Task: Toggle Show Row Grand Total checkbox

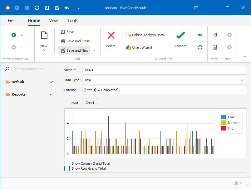Action: 67,168
